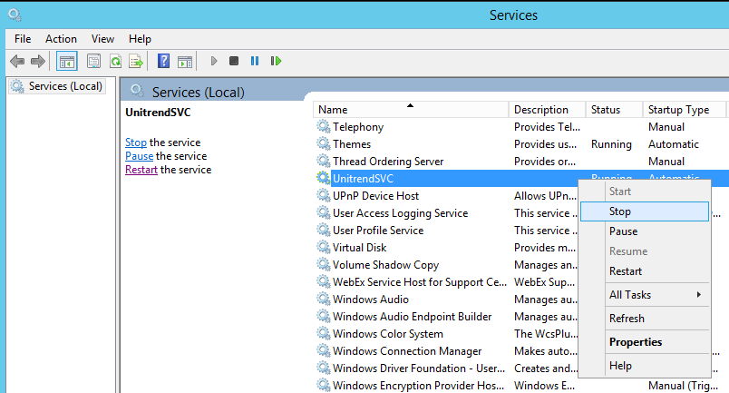729x393 pixels.
Task: Toggle the Show/Hide Action Pane icon
Action: [x=185, y=61]
